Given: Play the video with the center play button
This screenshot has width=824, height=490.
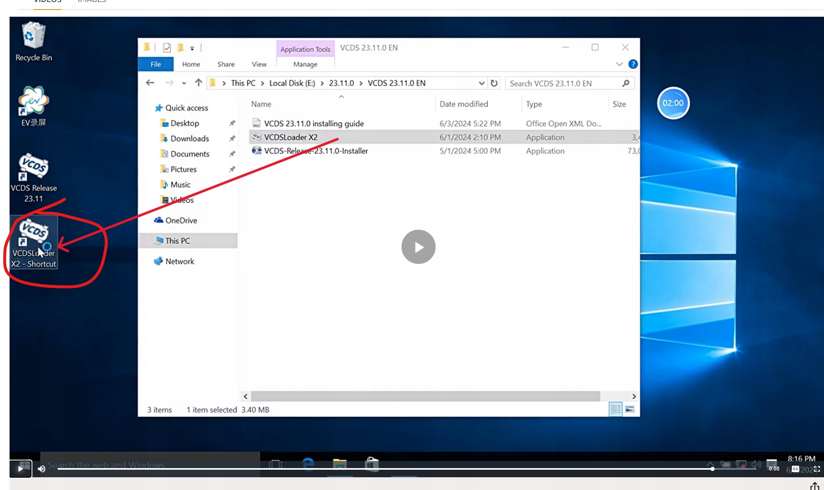Looking at the screenshot, I should (418, 247).
